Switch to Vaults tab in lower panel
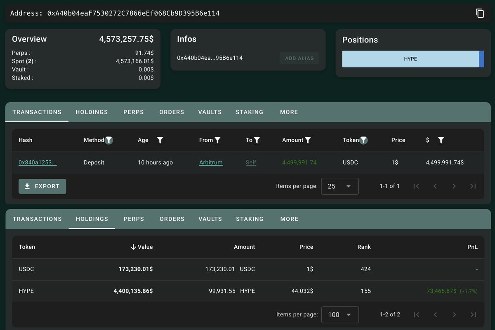This screenshot has height=330, width=495. pos(210,219)
